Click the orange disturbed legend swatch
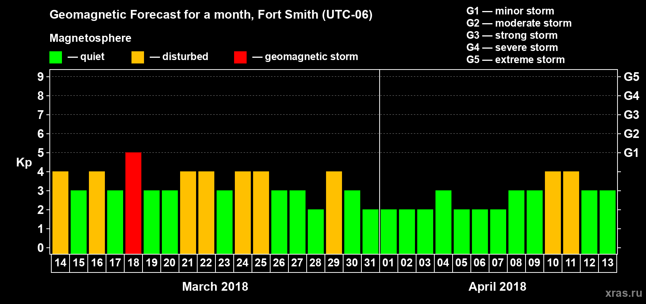The width and height of the screenshot is (646, 304). point(138,57)
